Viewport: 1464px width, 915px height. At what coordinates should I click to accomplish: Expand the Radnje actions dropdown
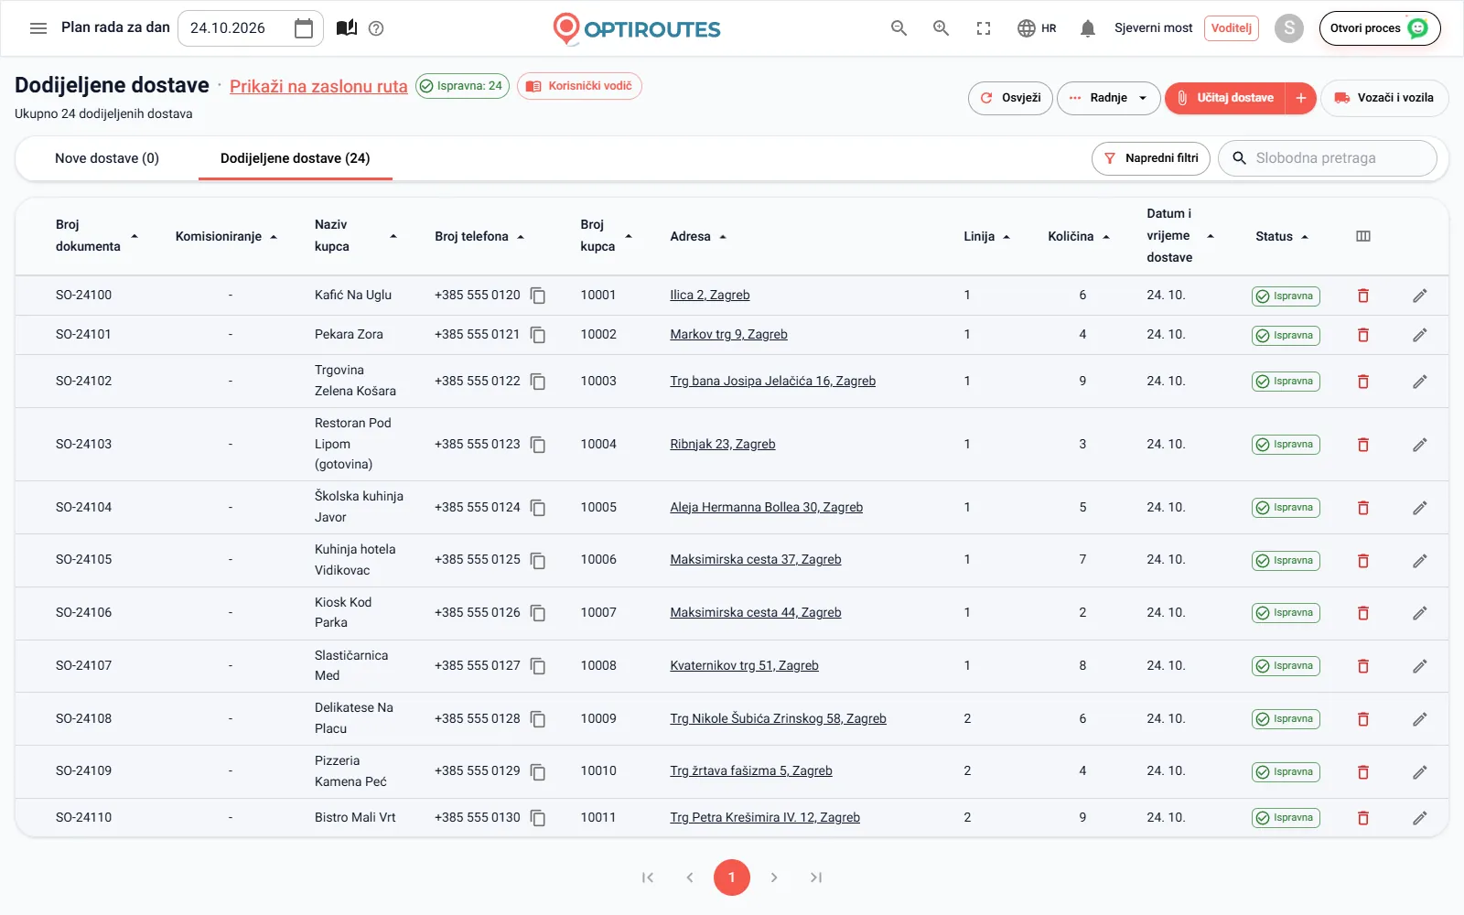pyautogui.click(x=1109, y=98)
